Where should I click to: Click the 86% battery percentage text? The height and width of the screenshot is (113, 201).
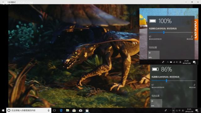[x=166, y=69]
